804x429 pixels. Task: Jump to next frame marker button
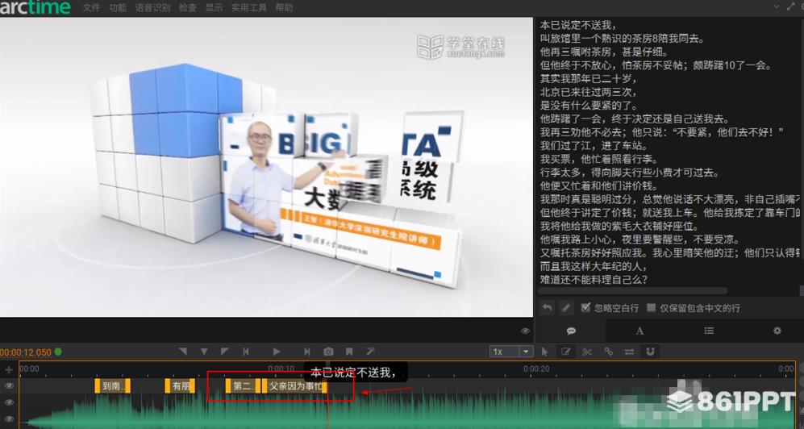click(x=306, y=352)
